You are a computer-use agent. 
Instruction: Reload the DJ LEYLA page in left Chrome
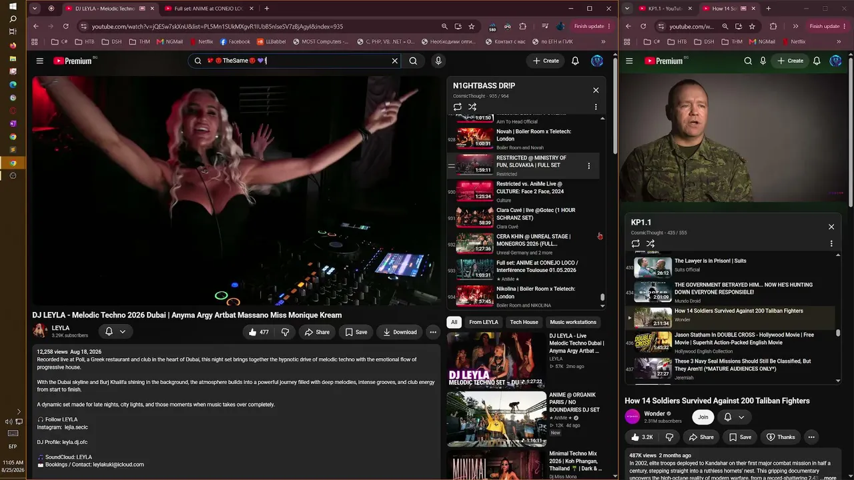pyautogui.click(x=65, y=26)
